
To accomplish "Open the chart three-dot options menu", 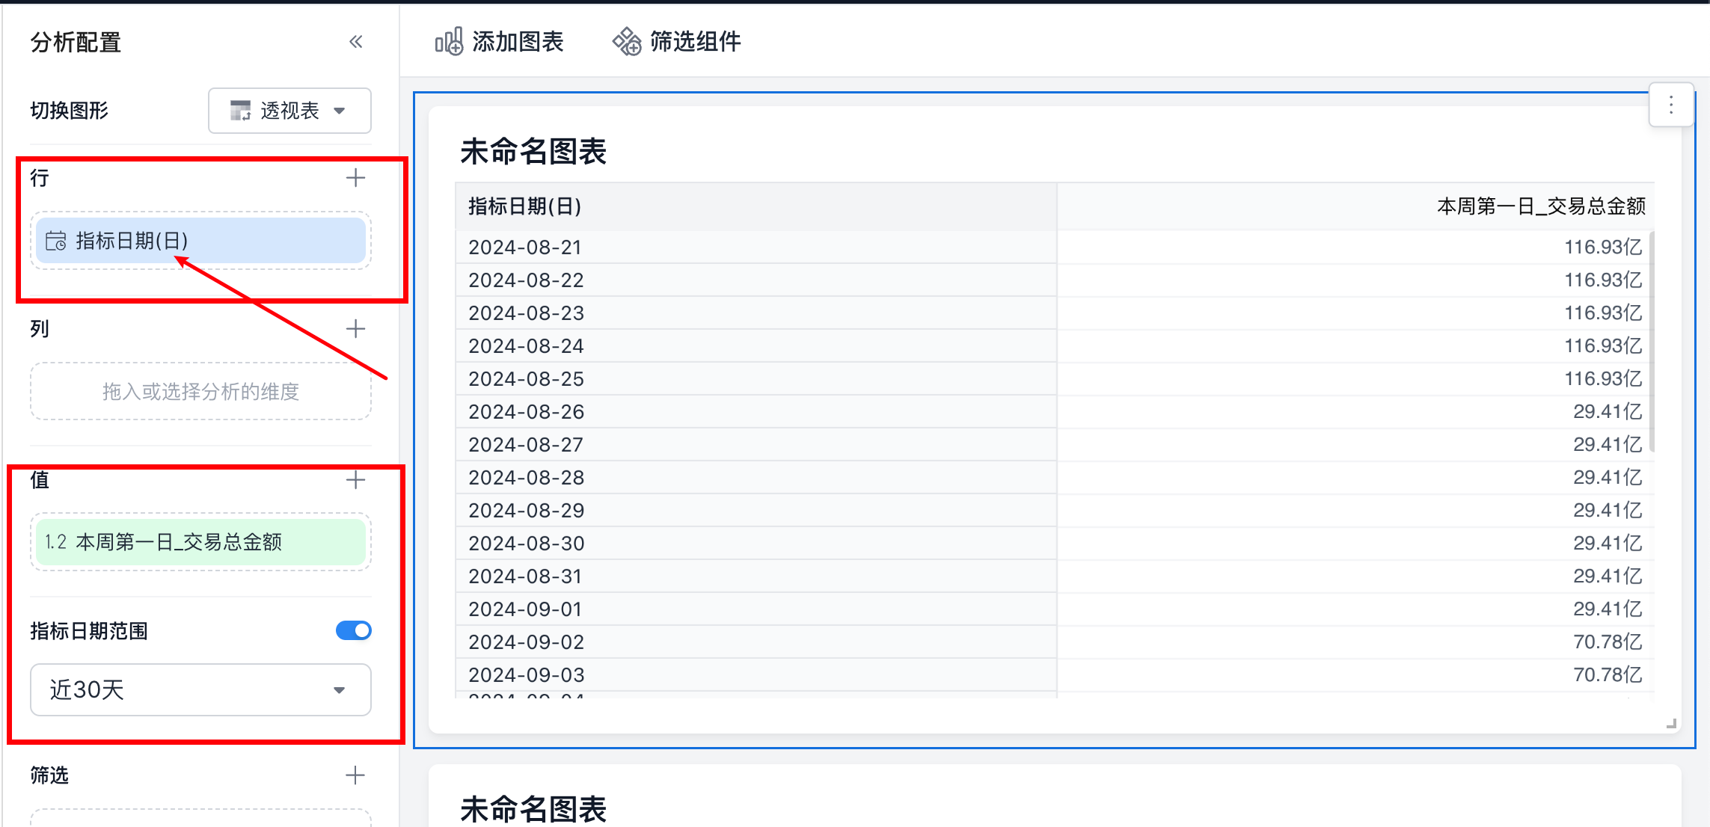I will (1670, 105).
